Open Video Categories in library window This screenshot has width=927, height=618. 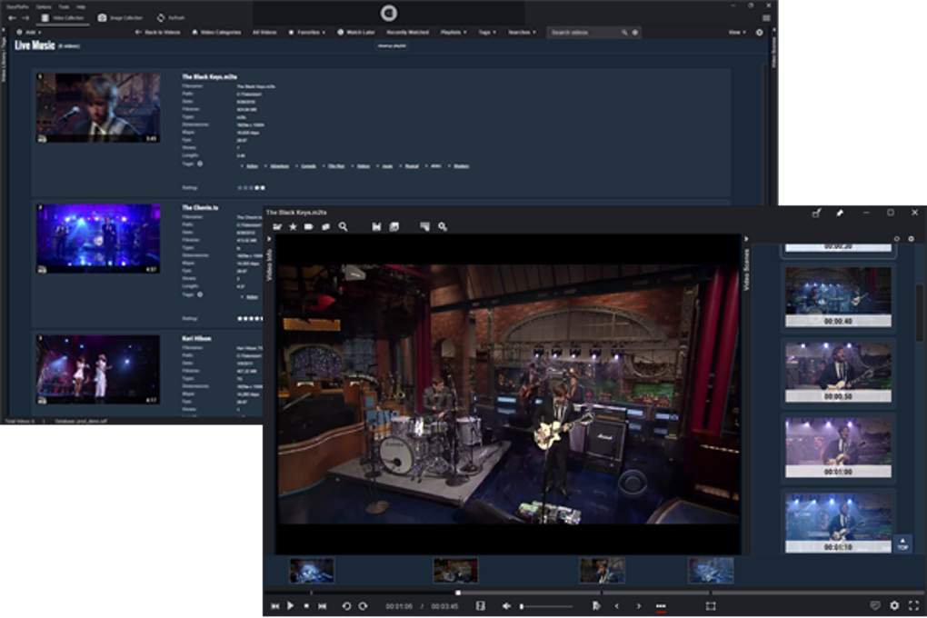[x=216, y=33]
